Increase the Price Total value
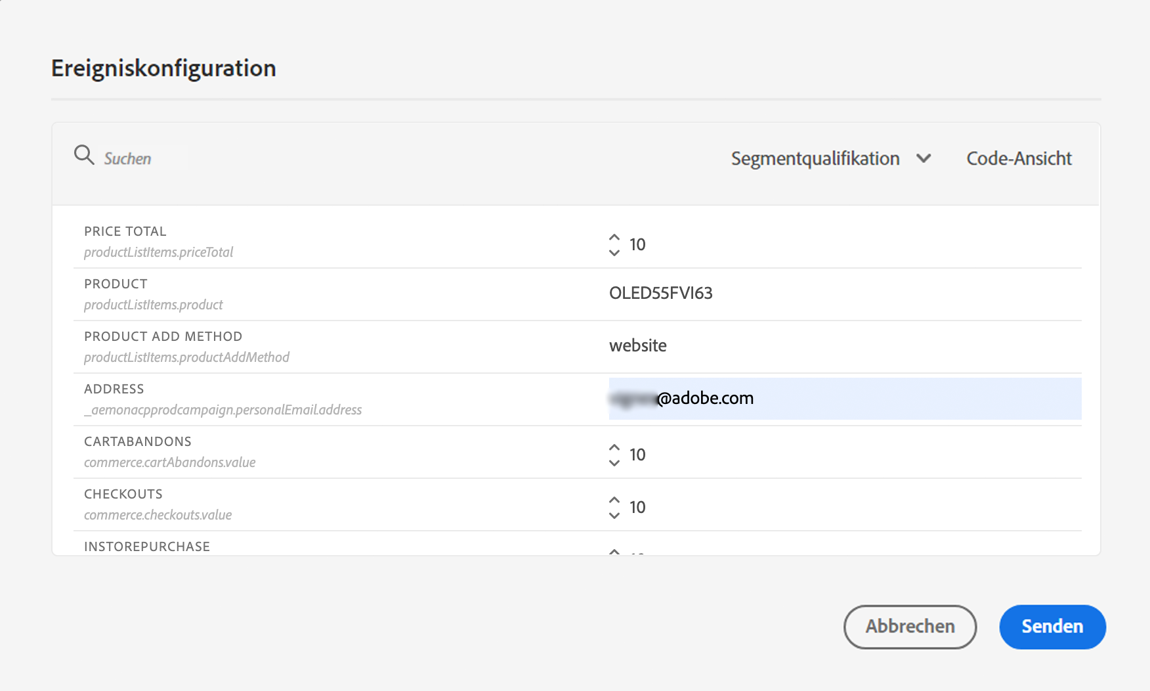This screenshot has width=1150, height=691. (614, 237)
